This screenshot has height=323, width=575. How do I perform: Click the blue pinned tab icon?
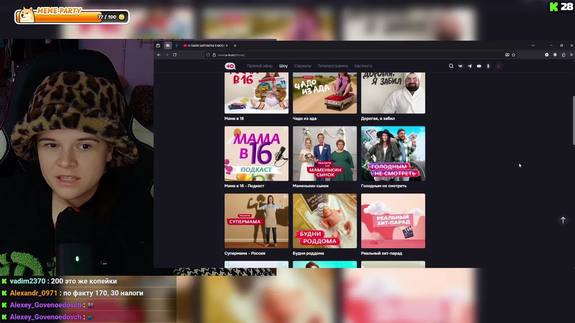(177, 45)
